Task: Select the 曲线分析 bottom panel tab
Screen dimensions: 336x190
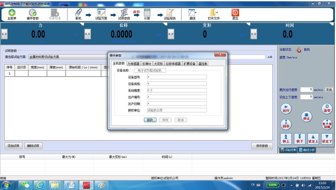Action: (307, 150)
